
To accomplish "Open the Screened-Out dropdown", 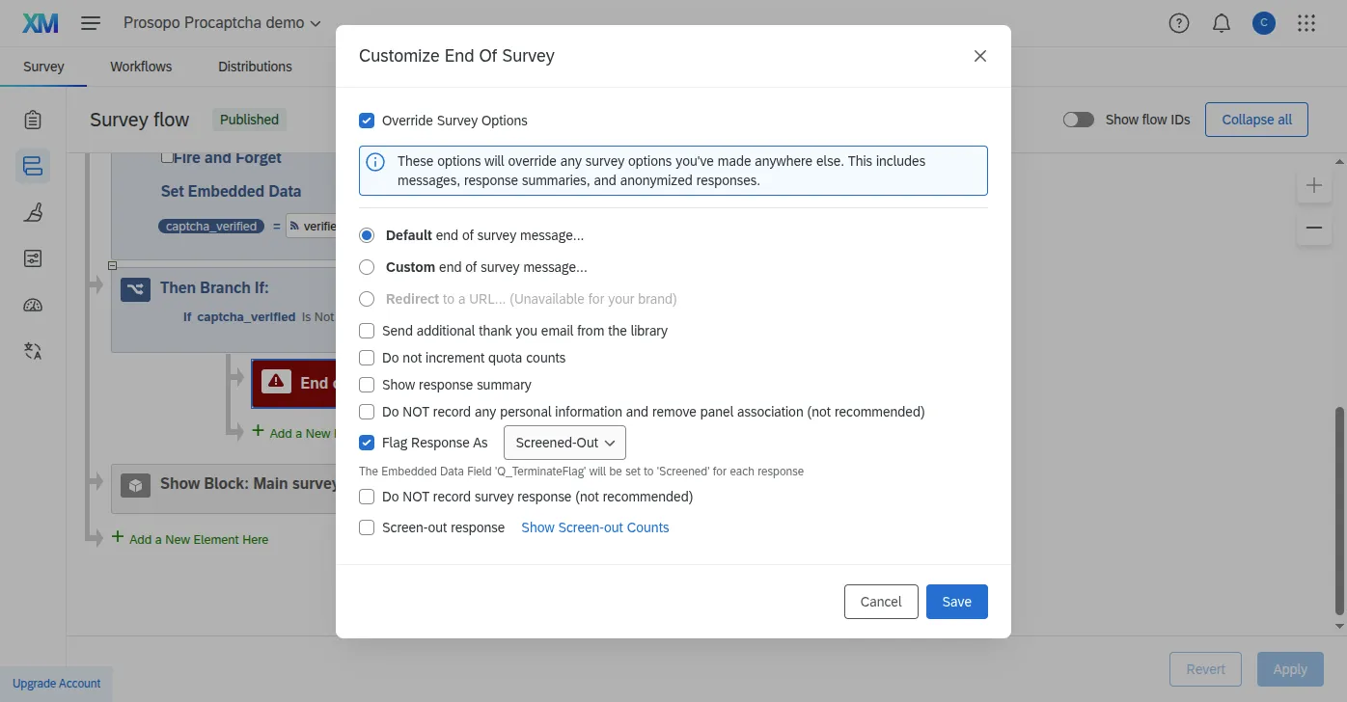I will [564, 443].
